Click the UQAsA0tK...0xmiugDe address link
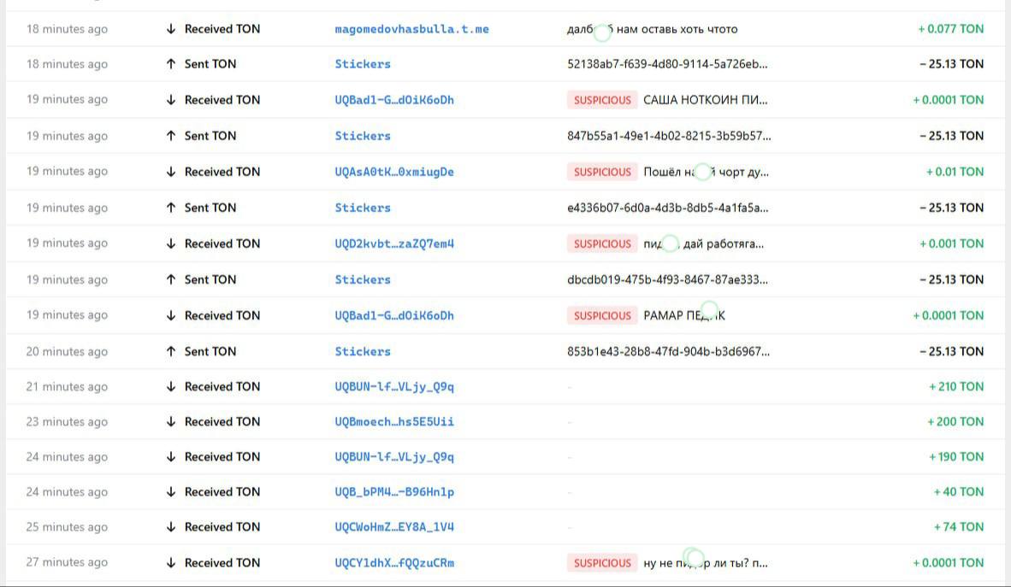This screenshot has height=587, width=1011. 394,172
